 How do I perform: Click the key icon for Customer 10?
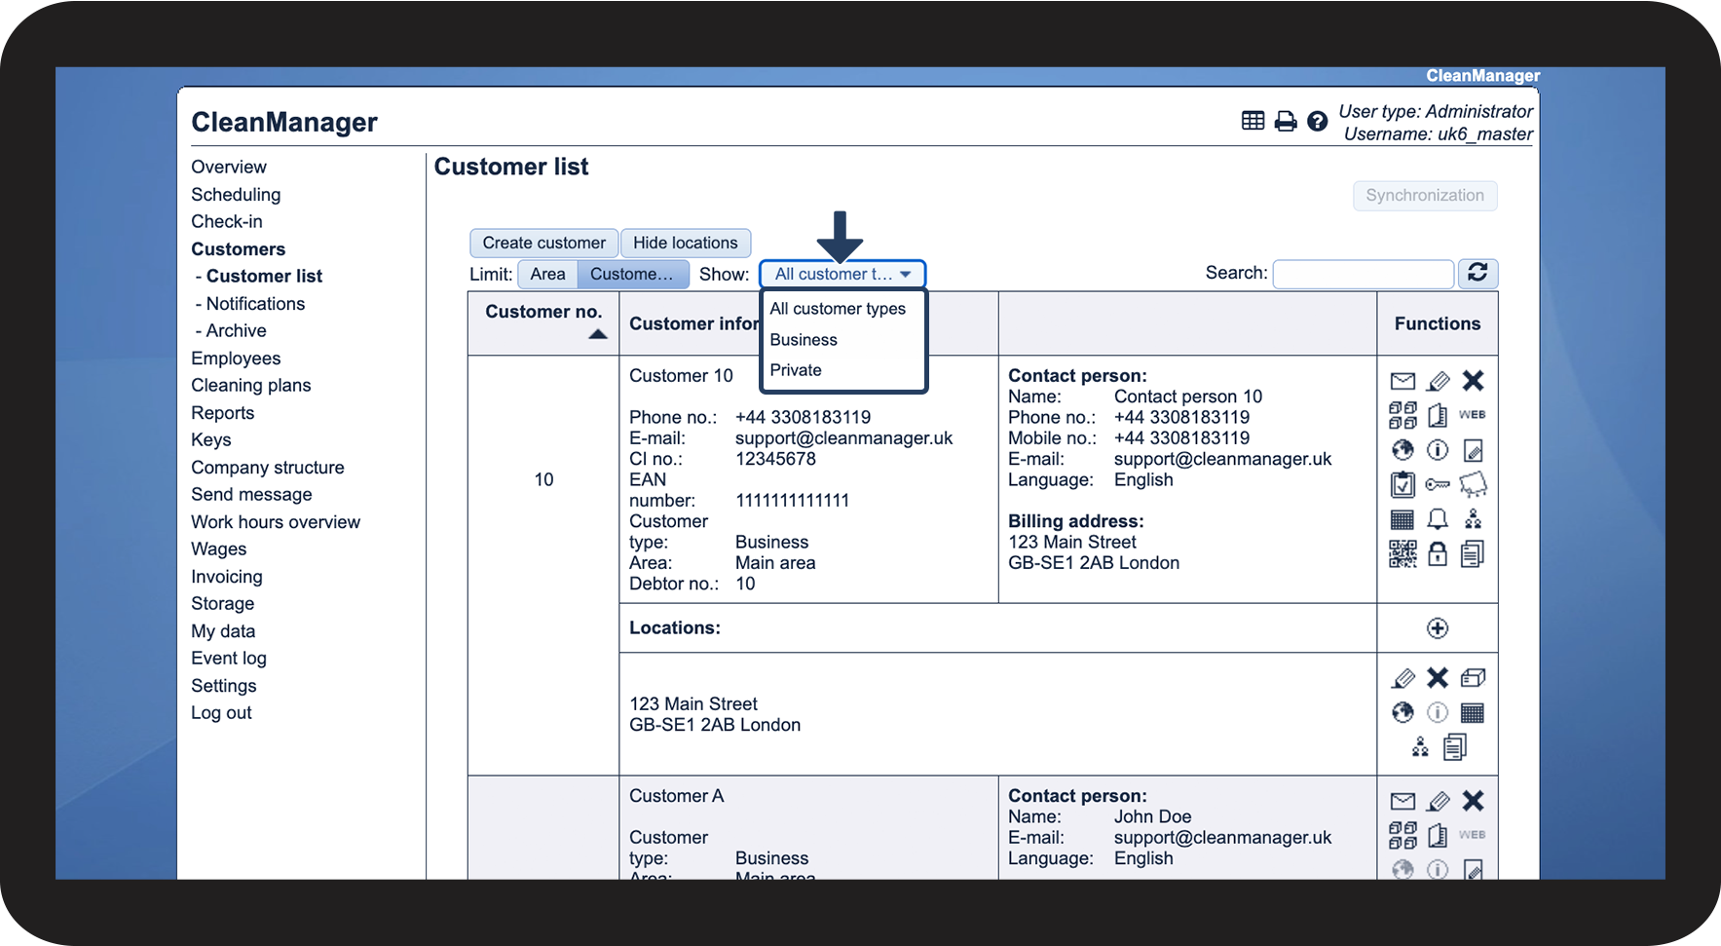point(1438,484)
